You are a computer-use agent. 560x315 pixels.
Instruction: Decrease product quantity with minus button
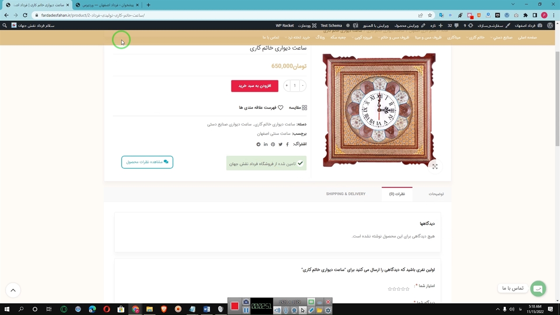pos(302,86)
